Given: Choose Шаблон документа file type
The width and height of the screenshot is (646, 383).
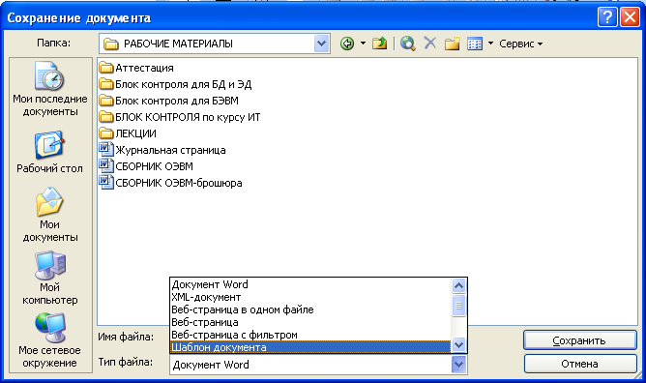Looking at the screenshot, I should (x=310, y=347).
